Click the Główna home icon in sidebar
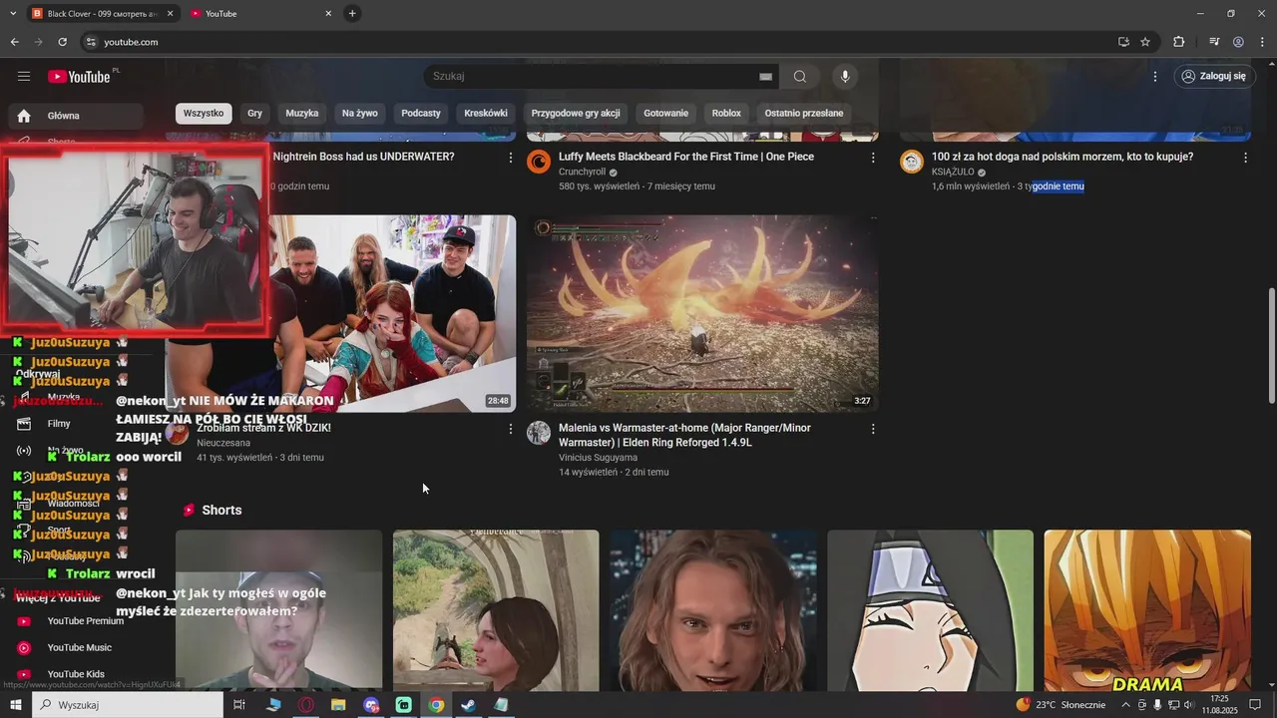 [24, 116]
